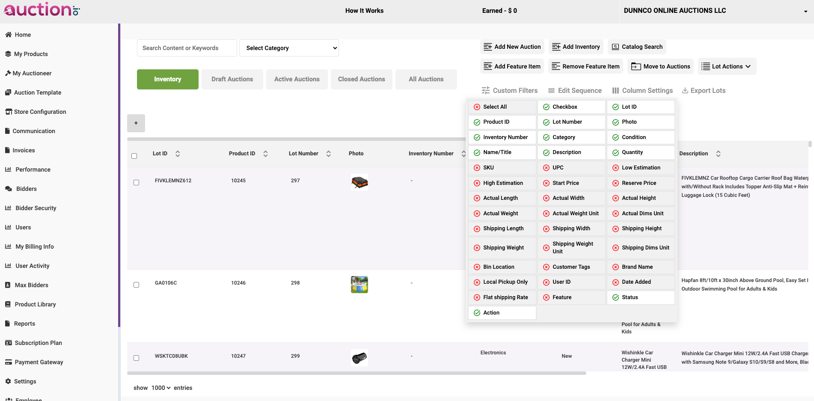The height and width of the screenshot is (401, 814).
Task: Open the Select Category dropdown
Action: (289, 48)
